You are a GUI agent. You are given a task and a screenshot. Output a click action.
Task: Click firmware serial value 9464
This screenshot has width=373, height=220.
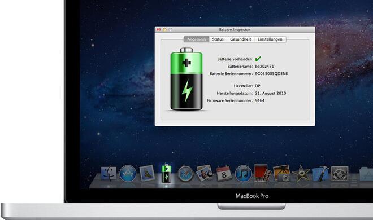coord(260,100)
